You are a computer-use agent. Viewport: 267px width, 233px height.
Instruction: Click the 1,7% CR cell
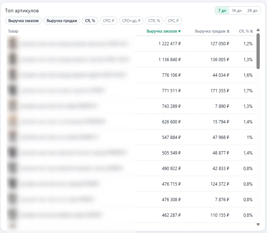click(248, 90)
